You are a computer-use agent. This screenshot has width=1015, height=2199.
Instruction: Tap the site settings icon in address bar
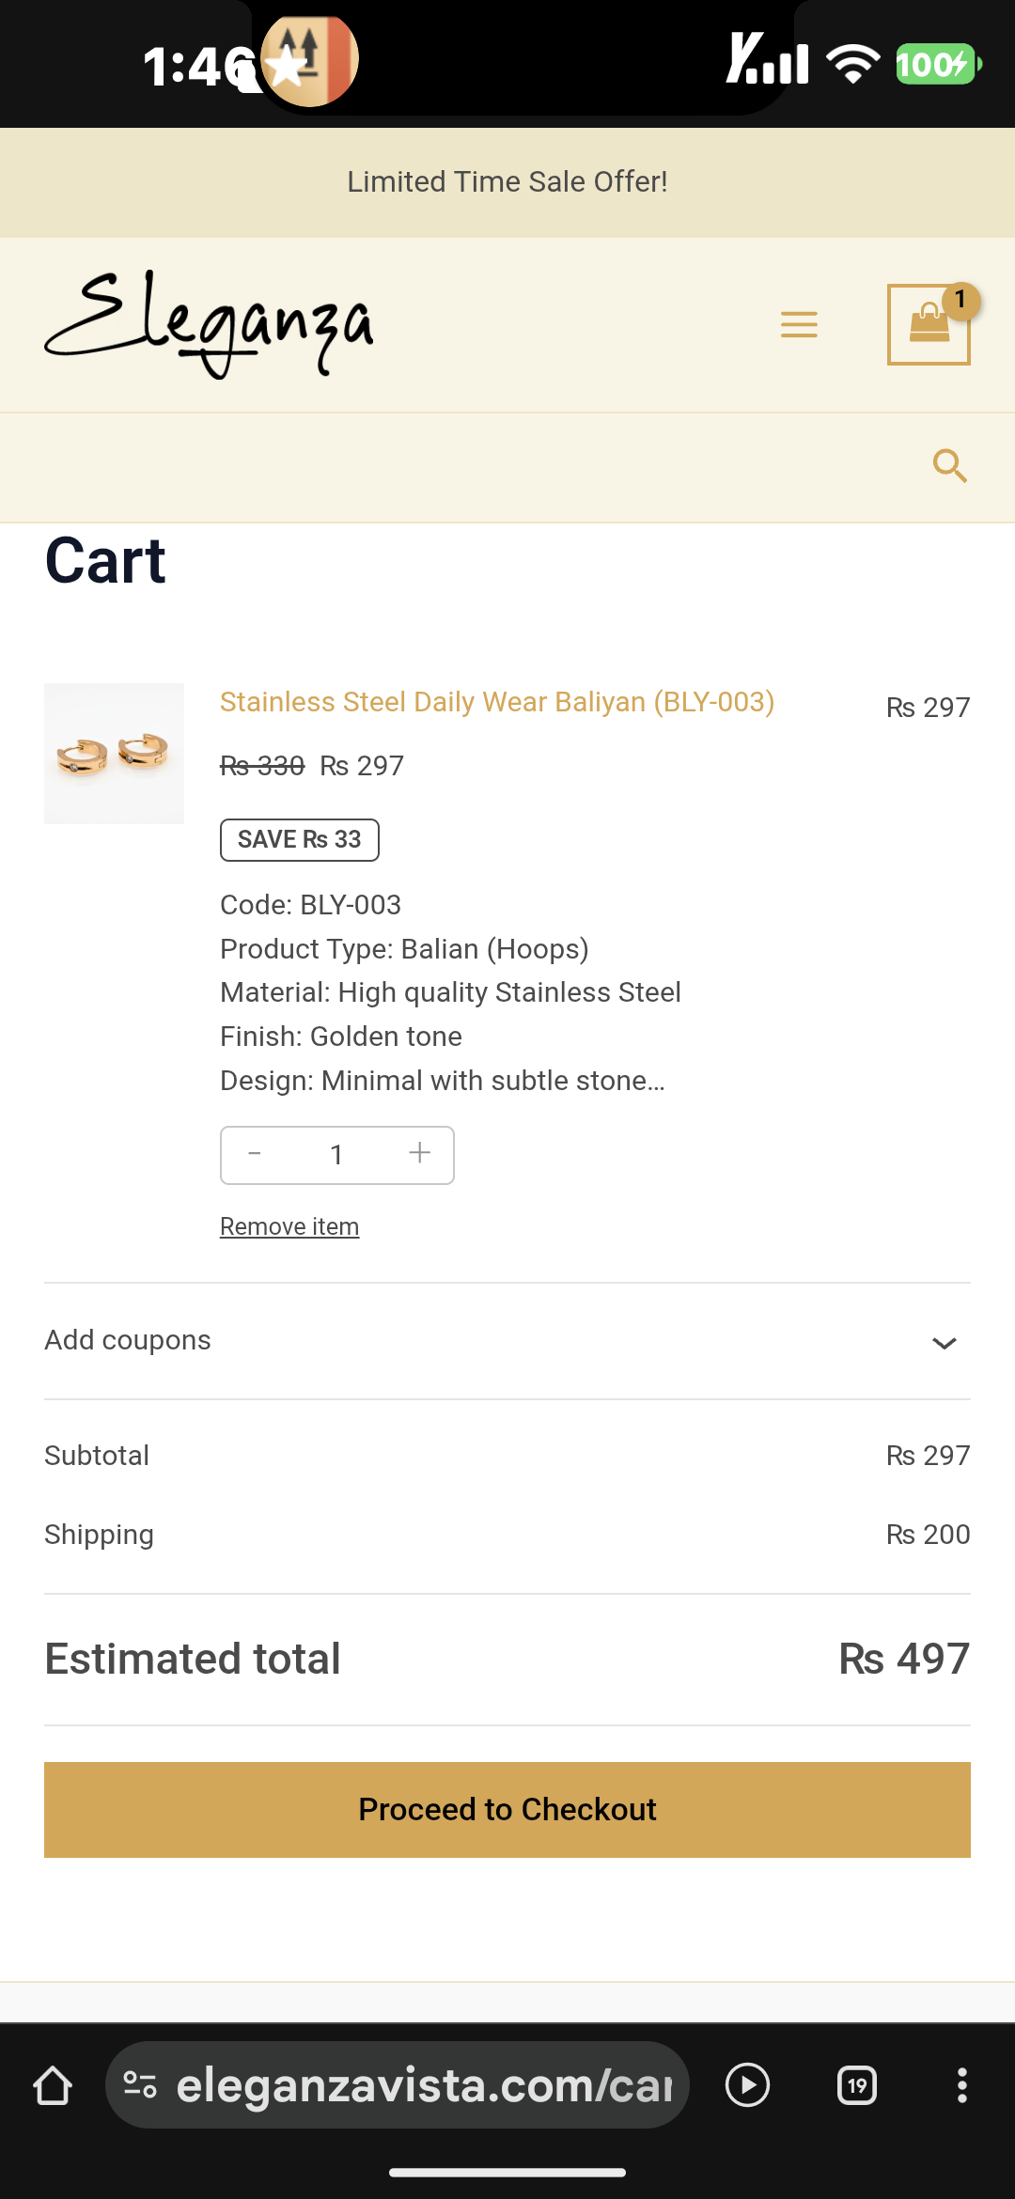[140, 2085]
